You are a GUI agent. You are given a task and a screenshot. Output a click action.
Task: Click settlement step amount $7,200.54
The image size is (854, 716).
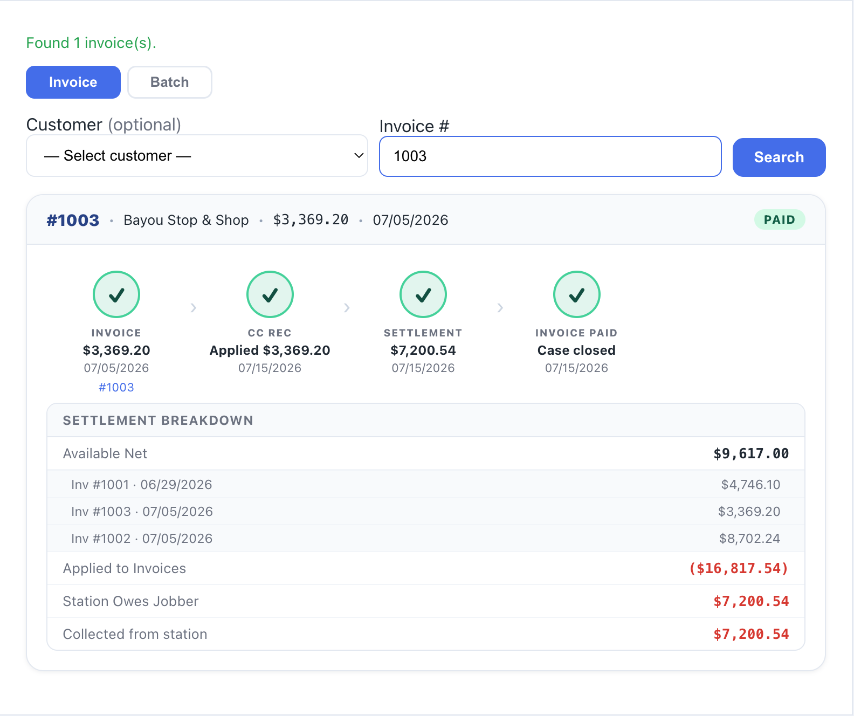(x=423, y=350)
